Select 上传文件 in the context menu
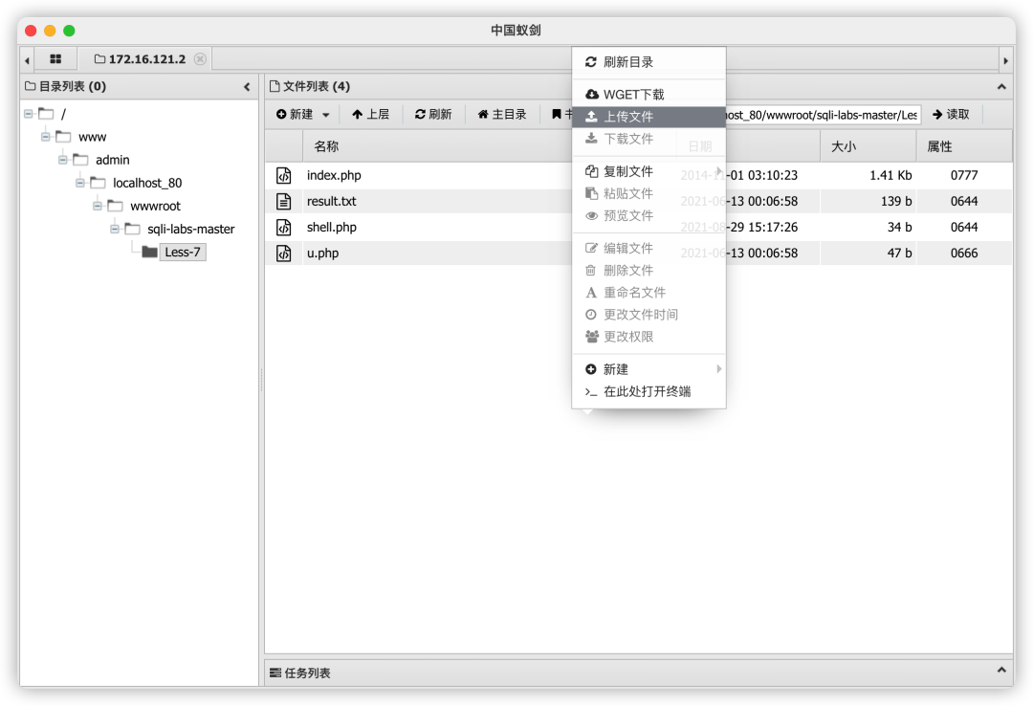 point(648,117)
